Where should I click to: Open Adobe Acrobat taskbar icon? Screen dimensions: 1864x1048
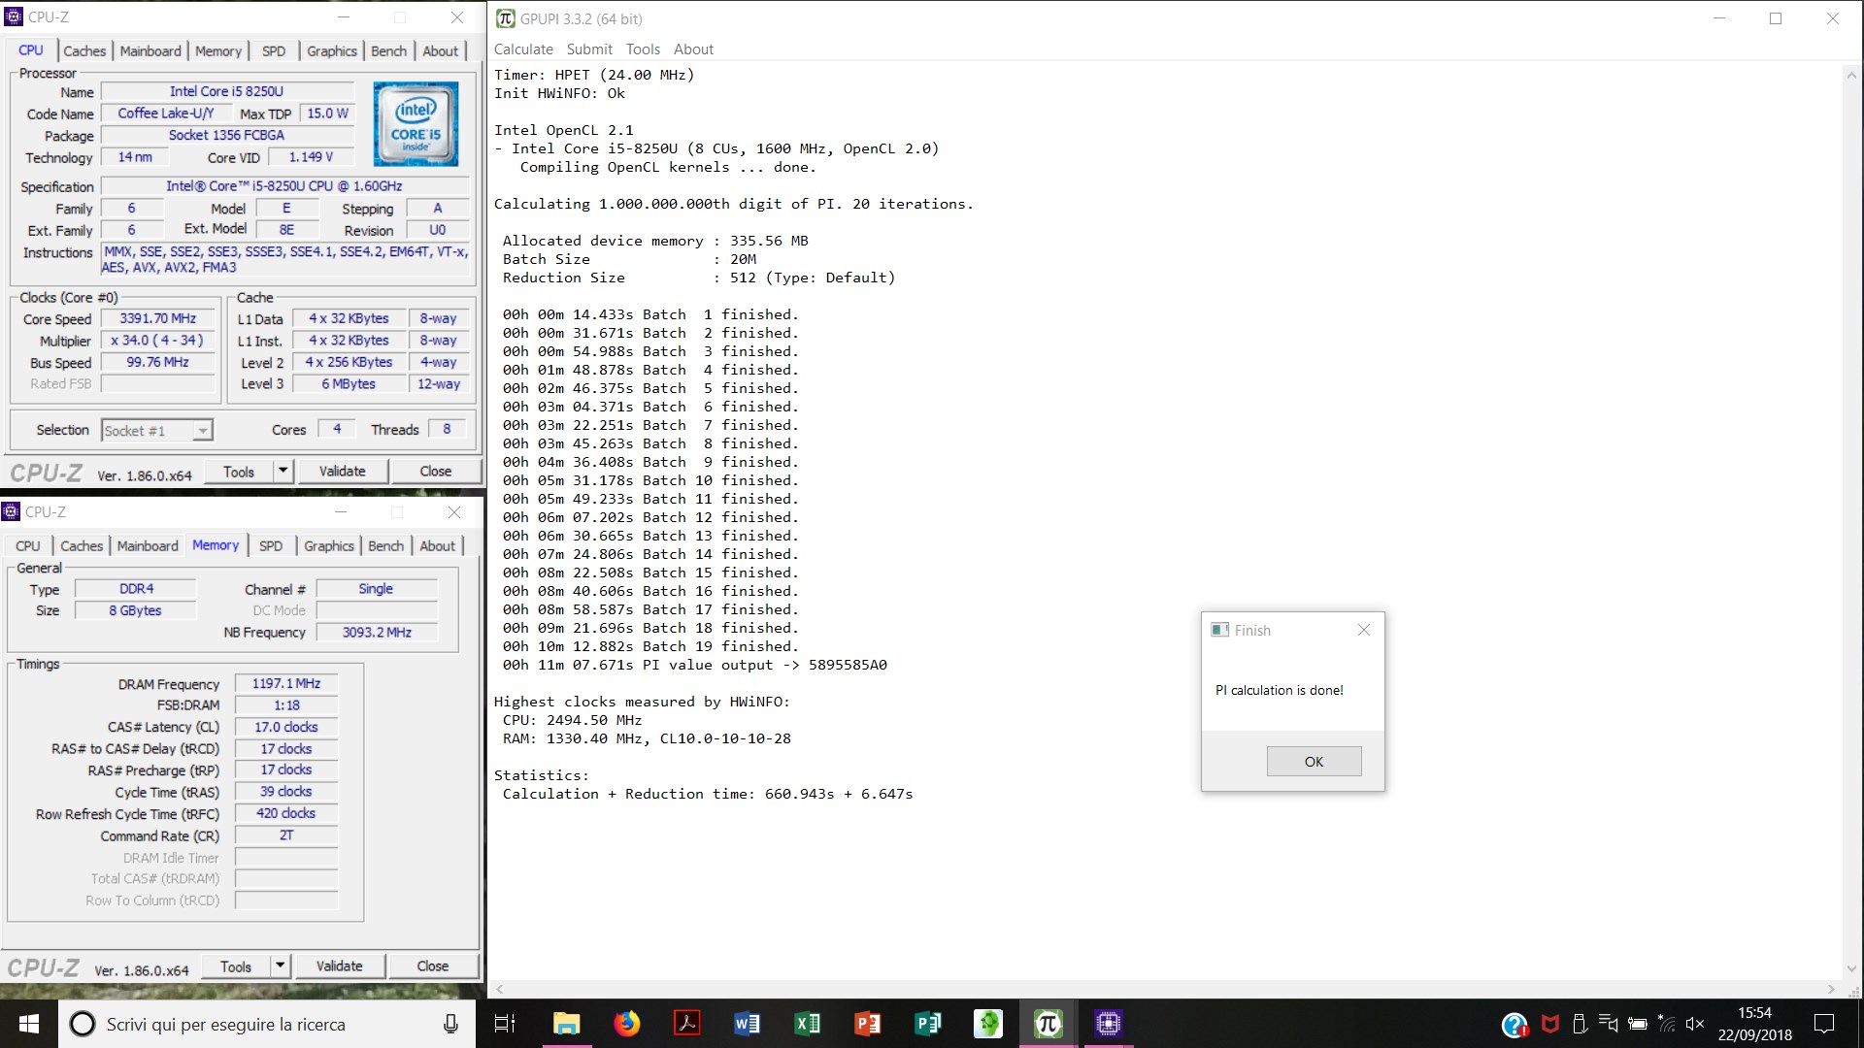click(686, 1024)
